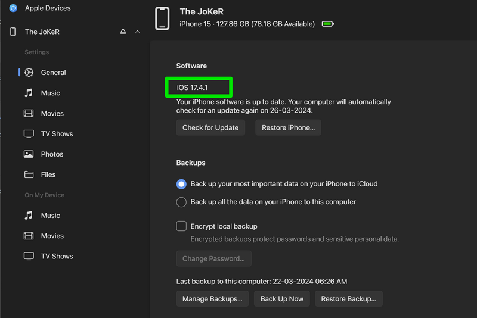The width and height of the screenshot is (477, 318).
Task: Click the General gear icon in sidebar
Action: (x=29, y=73)
